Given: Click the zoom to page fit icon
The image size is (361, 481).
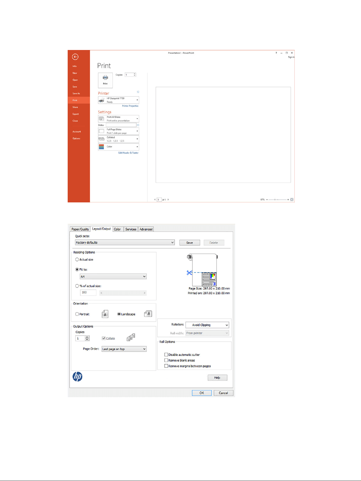Looking at the screenshot, I should tap(292, 200).
